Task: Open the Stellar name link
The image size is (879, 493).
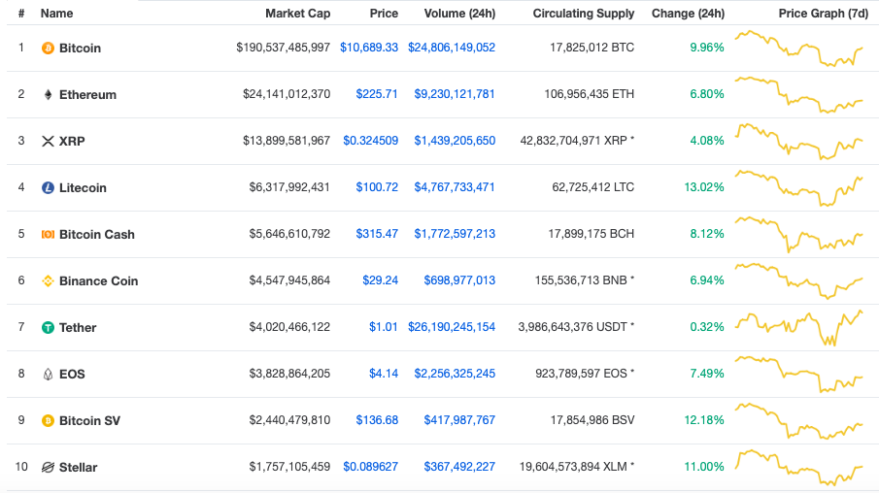Action: pyautogui.click(x=79, y=467)
